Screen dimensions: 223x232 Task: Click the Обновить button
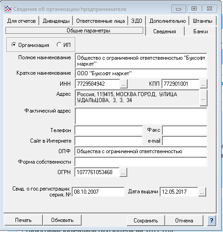[x=62, y=220]
